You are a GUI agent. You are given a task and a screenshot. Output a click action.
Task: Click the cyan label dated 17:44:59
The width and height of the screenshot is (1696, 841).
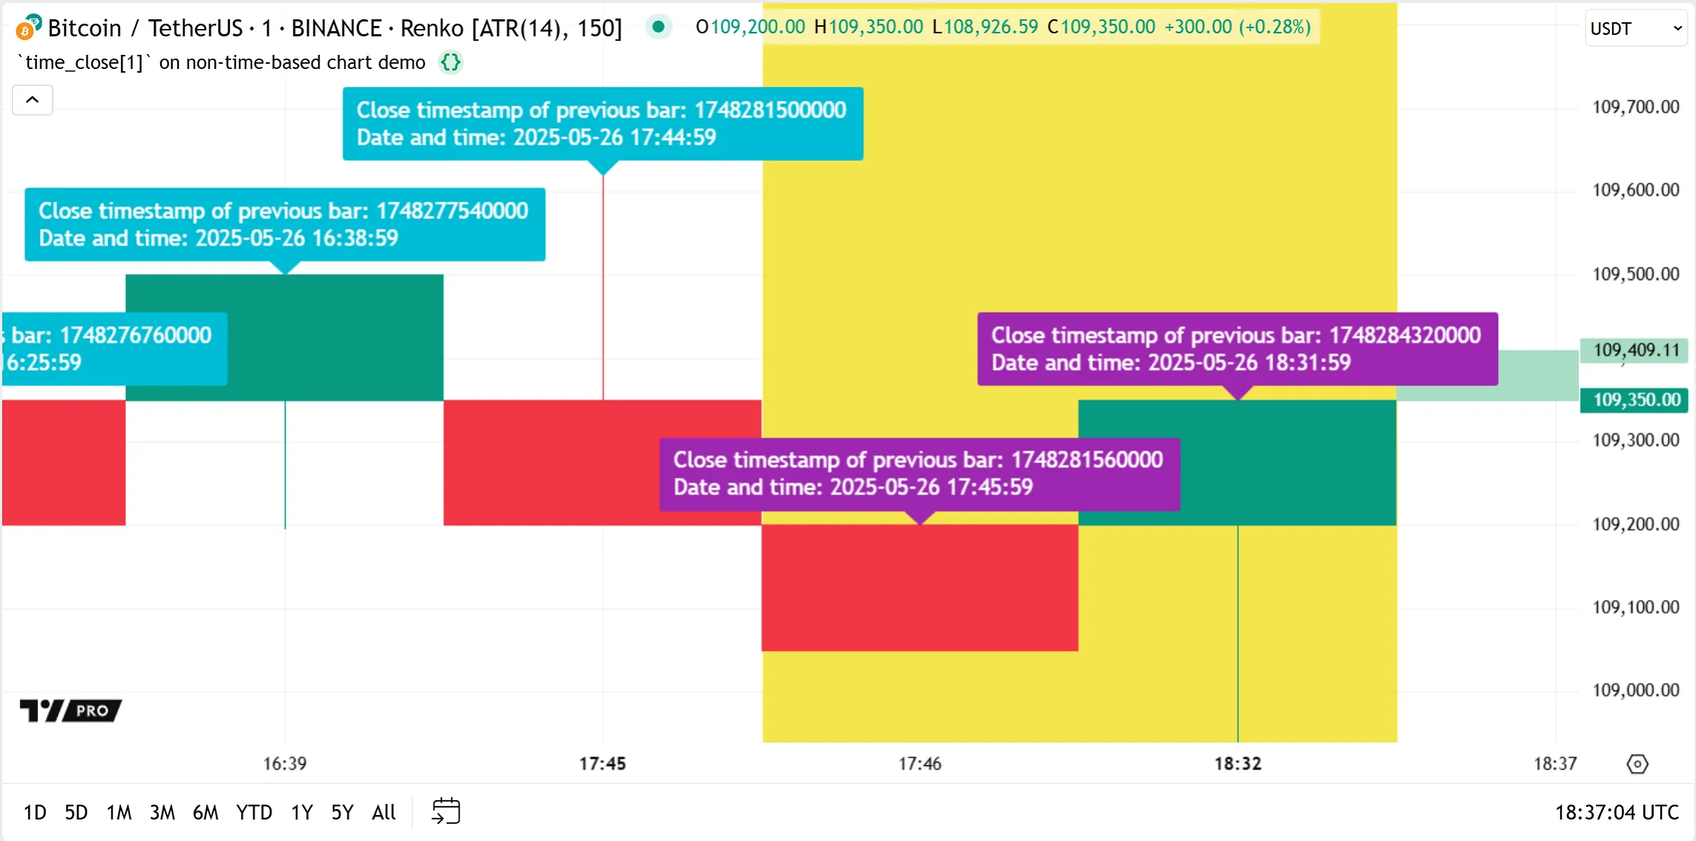pyautogui.click(x=602, y=124)
